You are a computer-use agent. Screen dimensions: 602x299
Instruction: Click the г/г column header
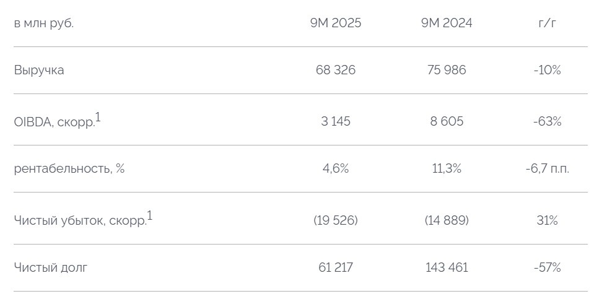tap(547, 24)
